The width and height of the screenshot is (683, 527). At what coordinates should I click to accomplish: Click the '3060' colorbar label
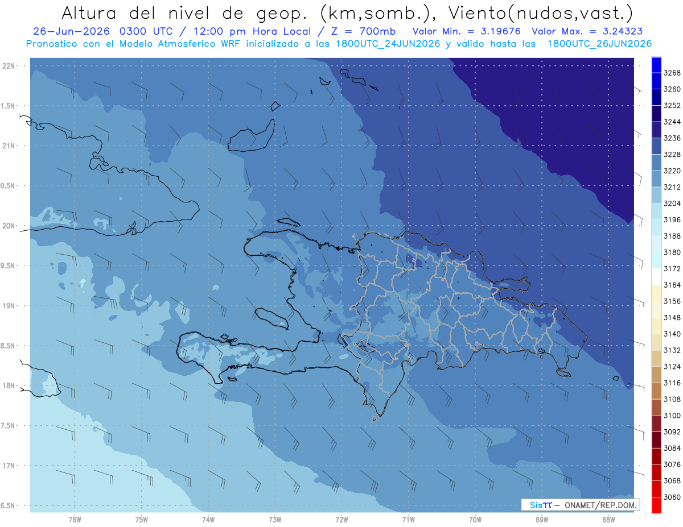click(672, 497)
